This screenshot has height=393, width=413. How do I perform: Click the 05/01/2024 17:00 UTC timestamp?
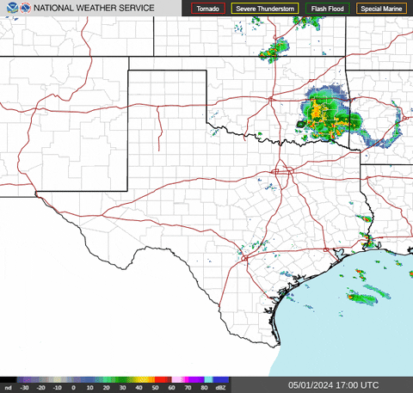coord(334,385)
